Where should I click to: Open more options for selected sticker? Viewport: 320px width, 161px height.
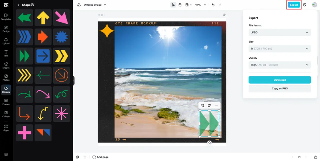[216, 105]
